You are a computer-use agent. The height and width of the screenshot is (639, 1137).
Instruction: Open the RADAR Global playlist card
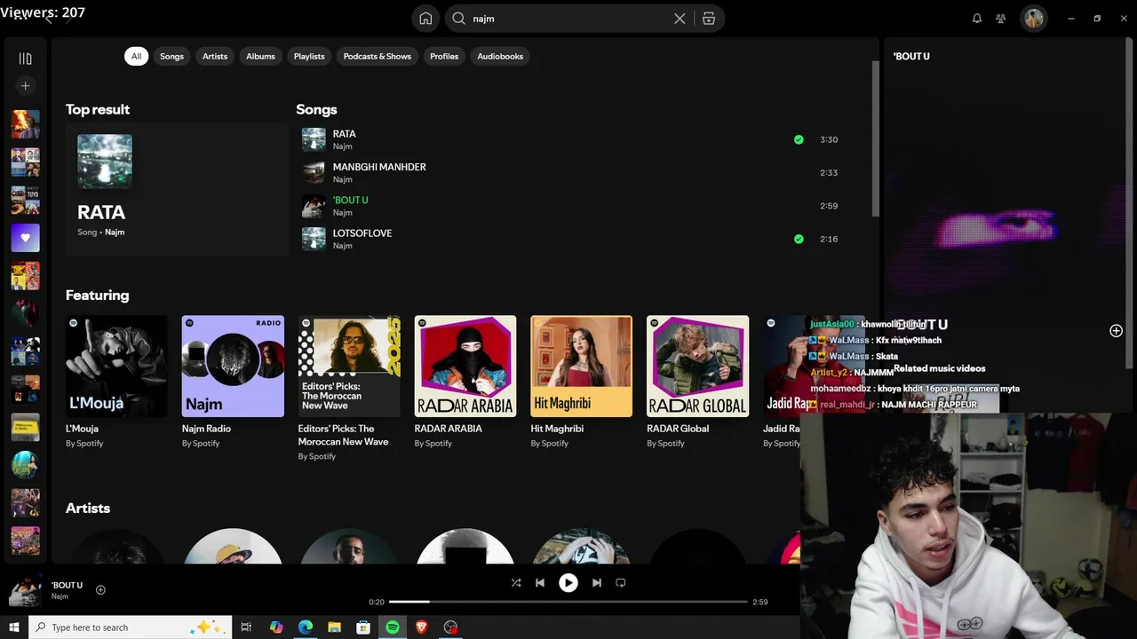pyautogui.click(x=697, y=383)
